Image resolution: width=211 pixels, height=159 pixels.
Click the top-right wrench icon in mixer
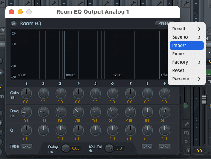(186, 3)
